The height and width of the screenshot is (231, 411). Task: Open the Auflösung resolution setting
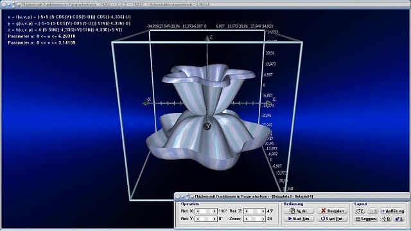pyautogui.click(x=392, y=211)
